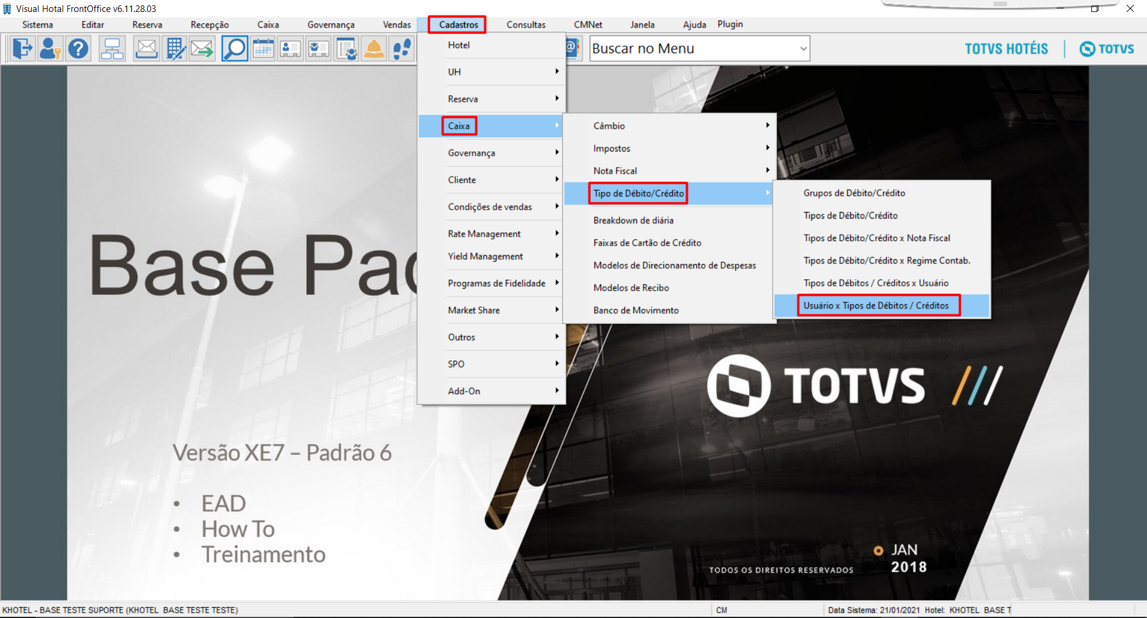This screenshot has width=1147, height=618.
Task: Select Modelos de Recibo
Action: (670, 288)
